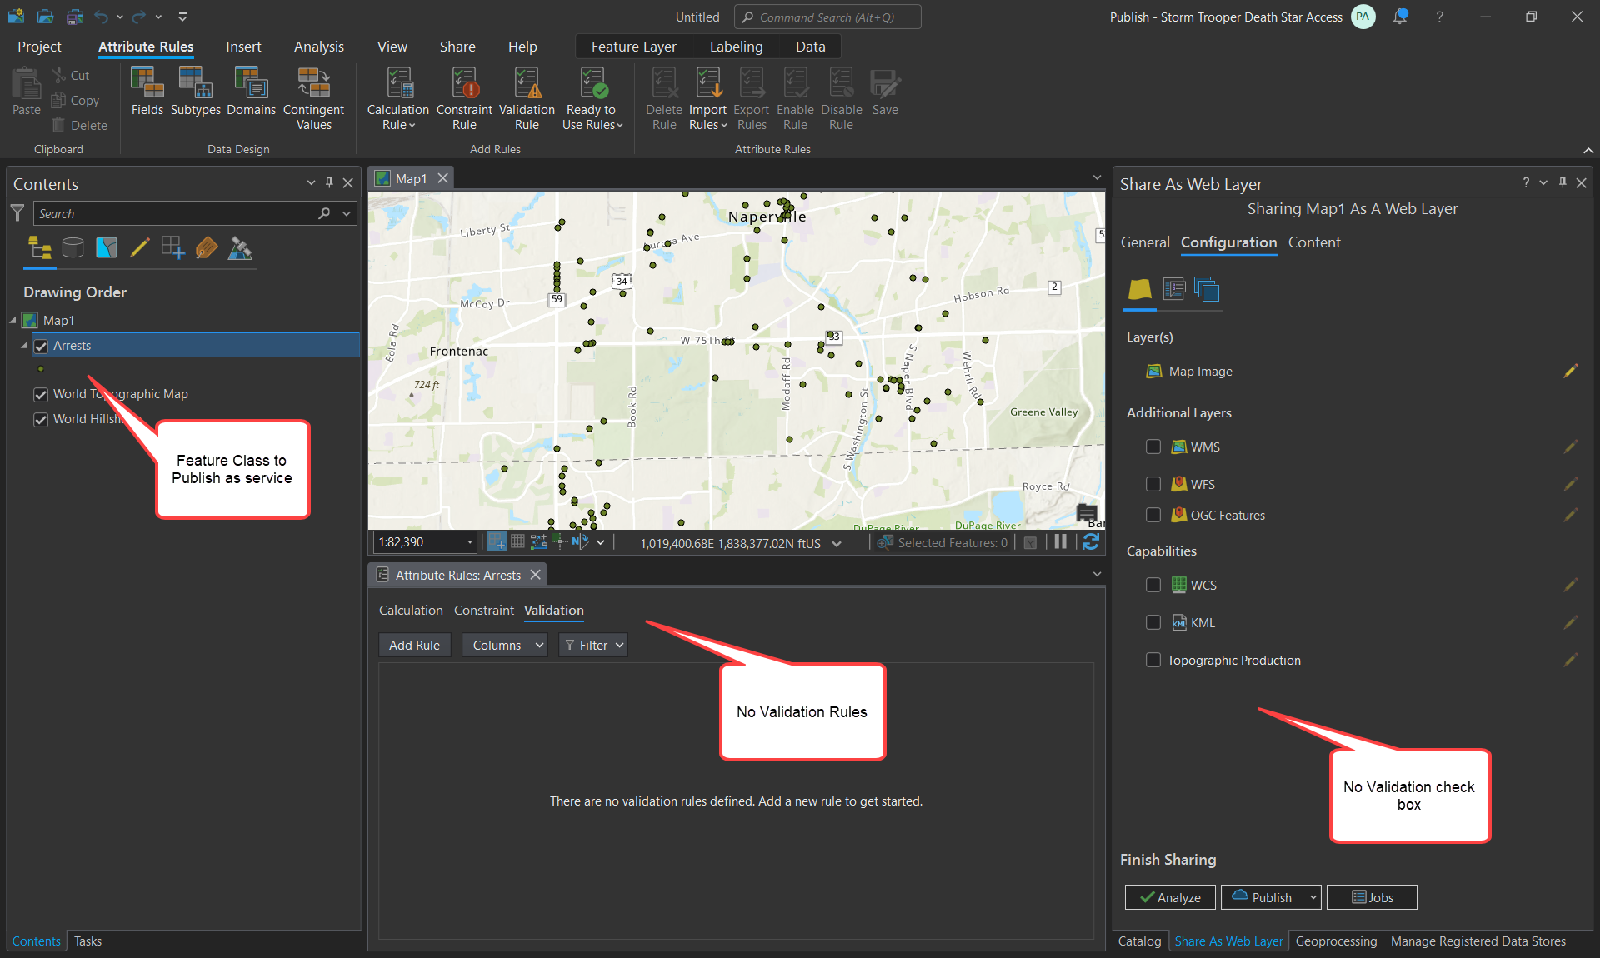This screenshot has height=958, width=1600.
Task: Uncheck the World Topographic Map layer
Action: point(40,394)
